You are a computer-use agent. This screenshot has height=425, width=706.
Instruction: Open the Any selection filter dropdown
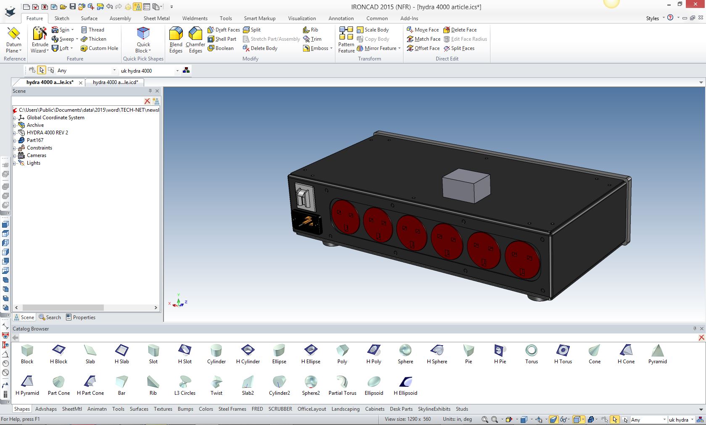tap(114, 71)
